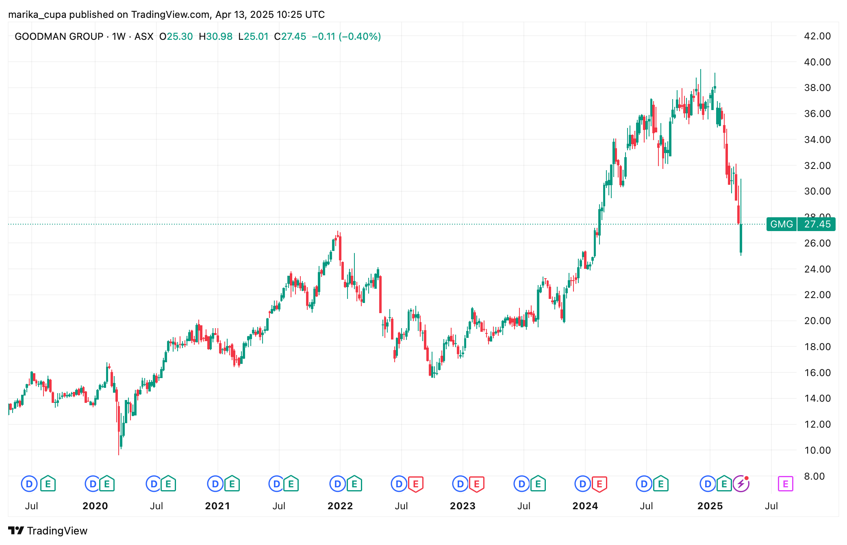Click the dividend D icon above 2021

[x=215, y=484]
